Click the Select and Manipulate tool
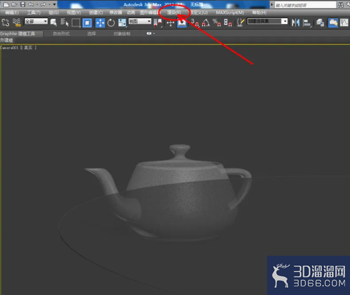The height and width of the screenshot is (295, 350). 170,23
